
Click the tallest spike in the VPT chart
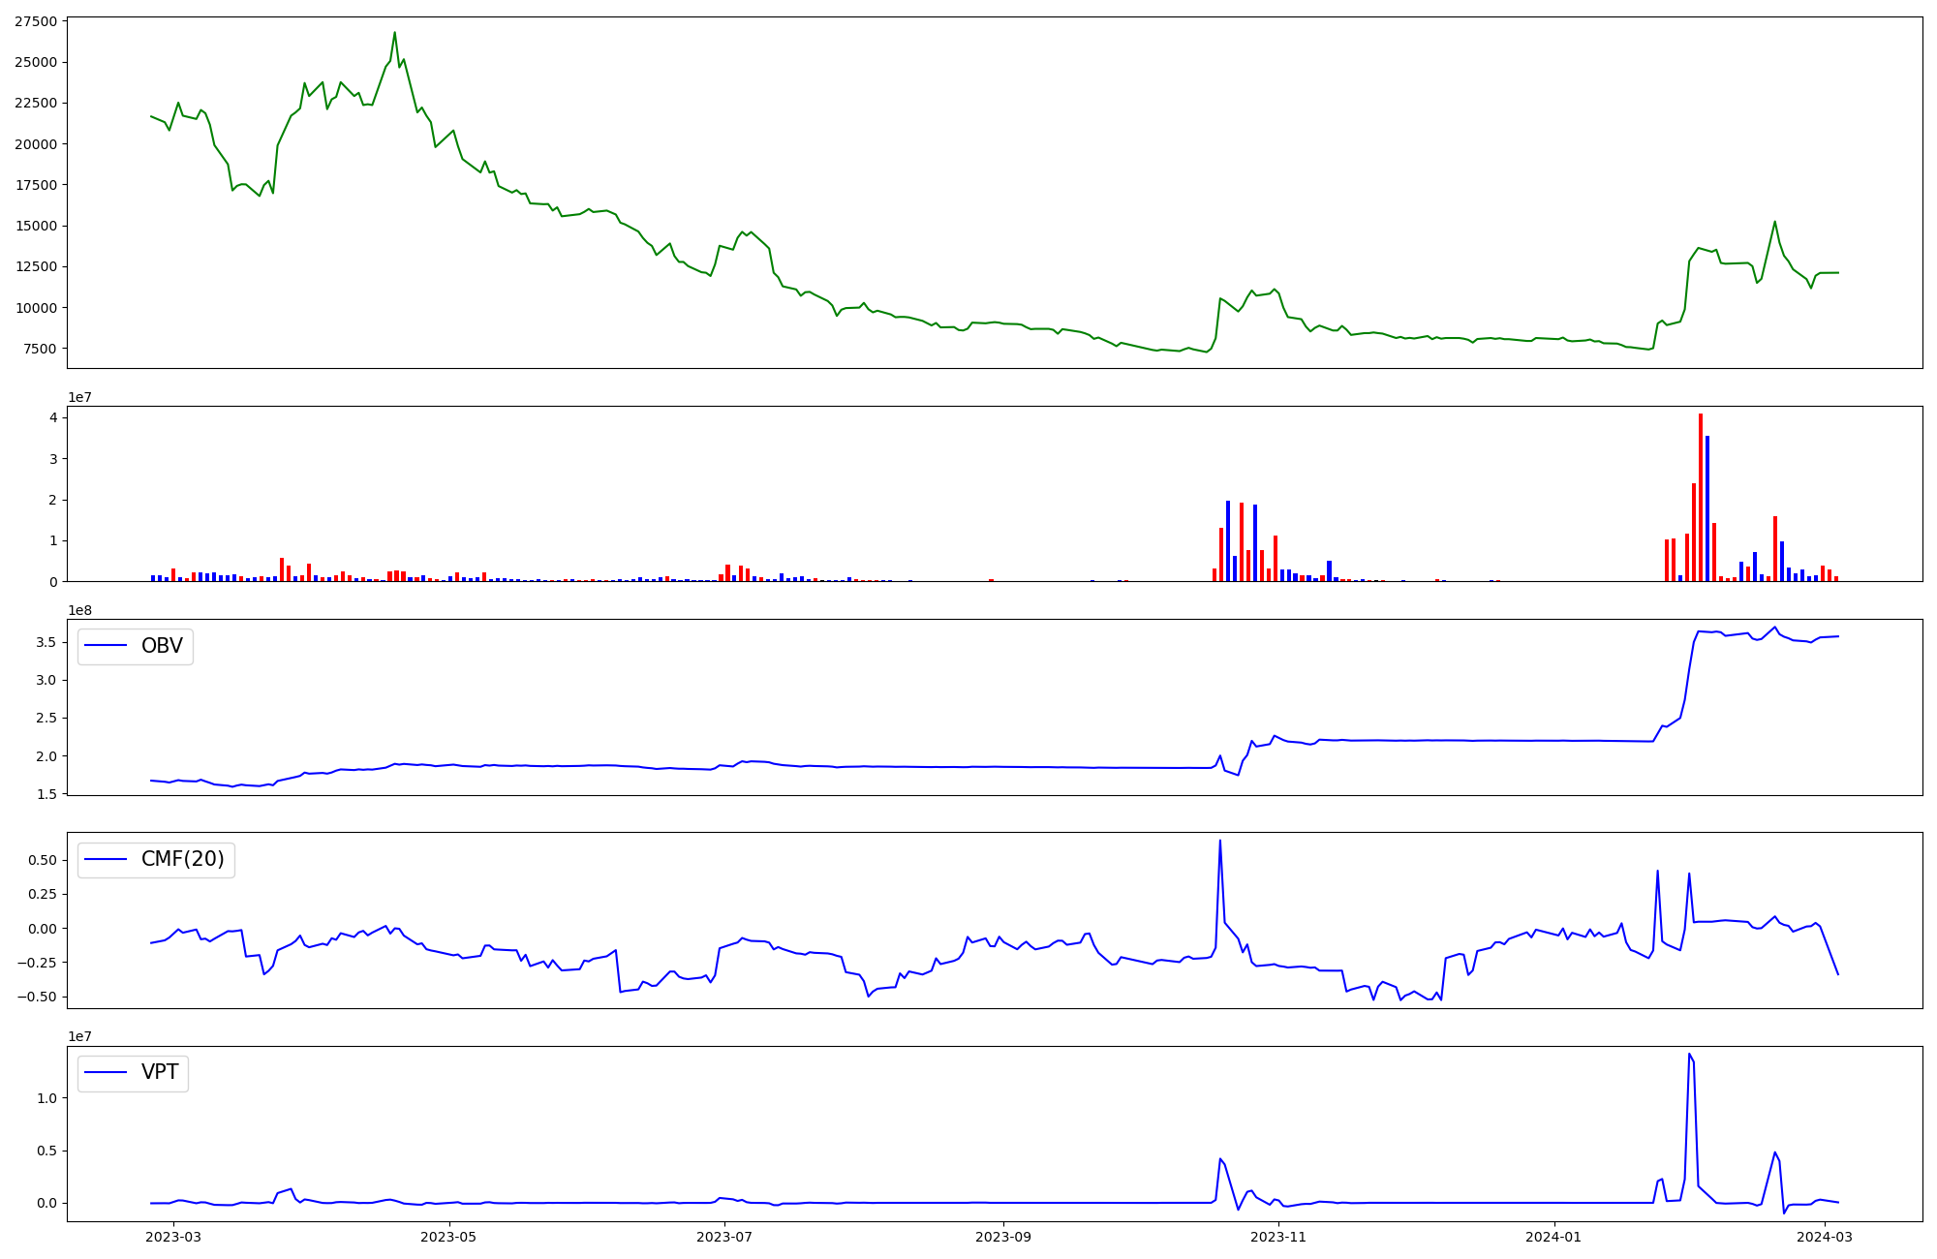pyautogui.click(x=1689, y=1055)
